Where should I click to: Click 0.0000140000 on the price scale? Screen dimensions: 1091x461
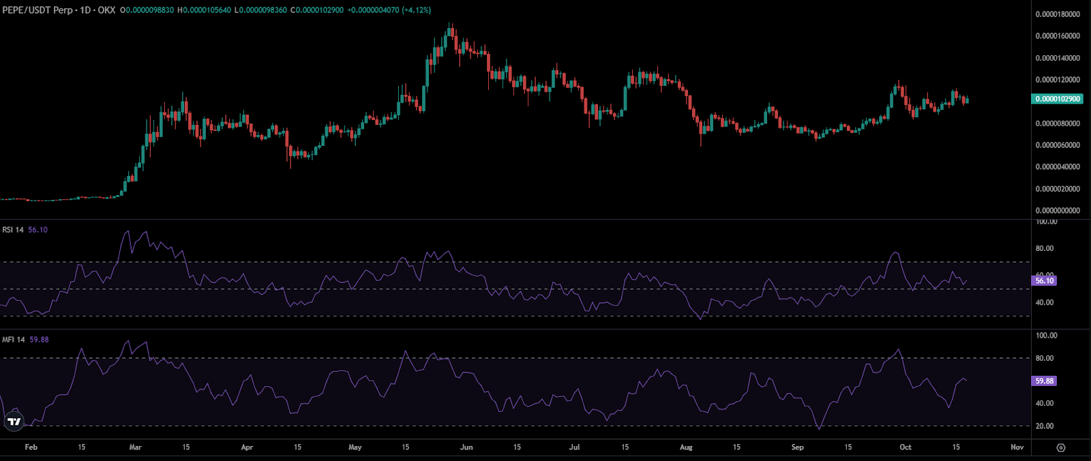(1058, 58)
